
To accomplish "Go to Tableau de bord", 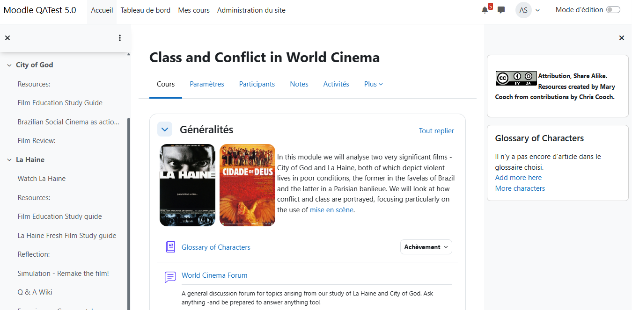I will point(146,10).
